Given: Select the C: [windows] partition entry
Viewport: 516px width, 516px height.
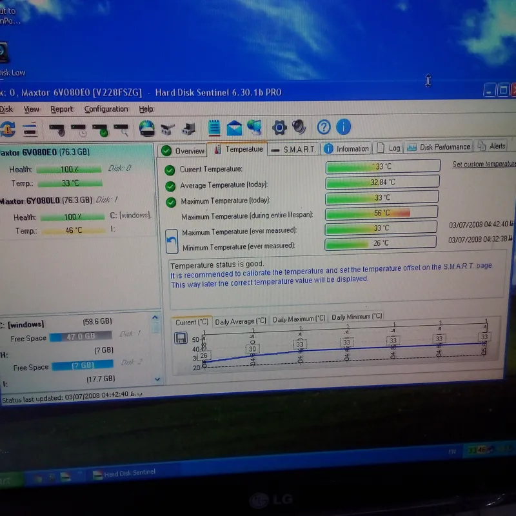Looking at the screenshot, I should pos(23,324).
